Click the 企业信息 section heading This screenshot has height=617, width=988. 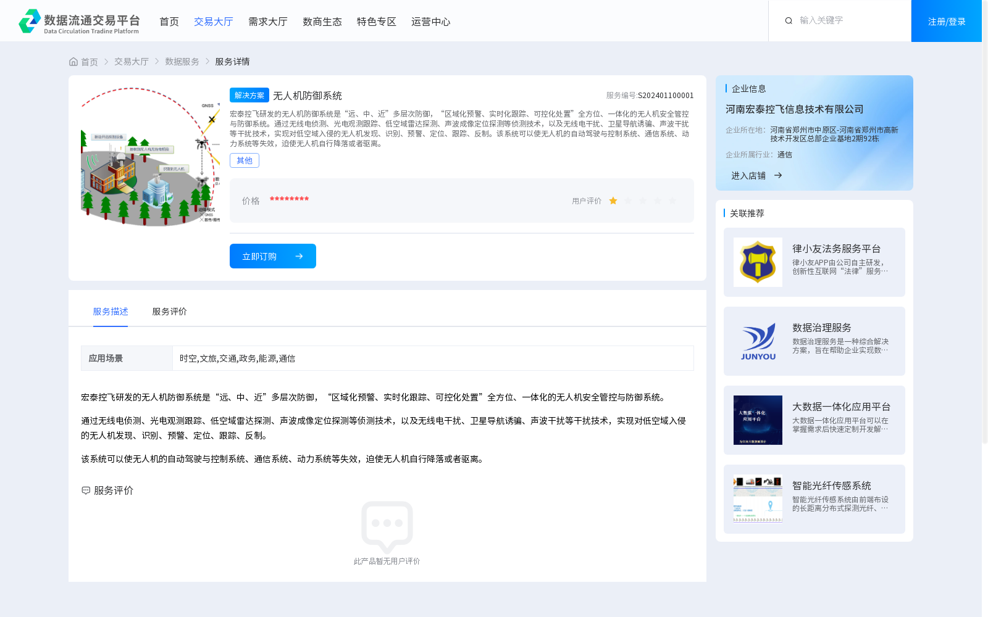tap(749, 89)
